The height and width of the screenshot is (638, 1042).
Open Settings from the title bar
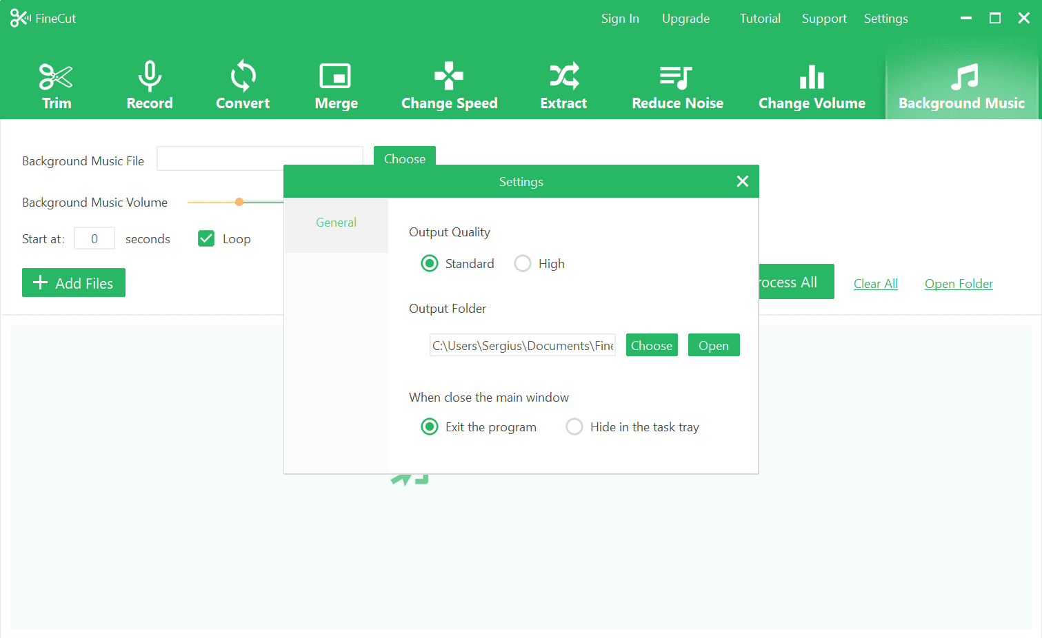[885, 19]
